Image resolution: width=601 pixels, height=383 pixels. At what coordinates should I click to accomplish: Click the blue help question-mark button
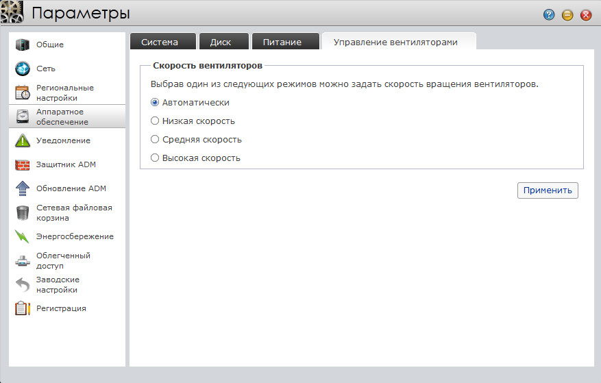point(549,15)
